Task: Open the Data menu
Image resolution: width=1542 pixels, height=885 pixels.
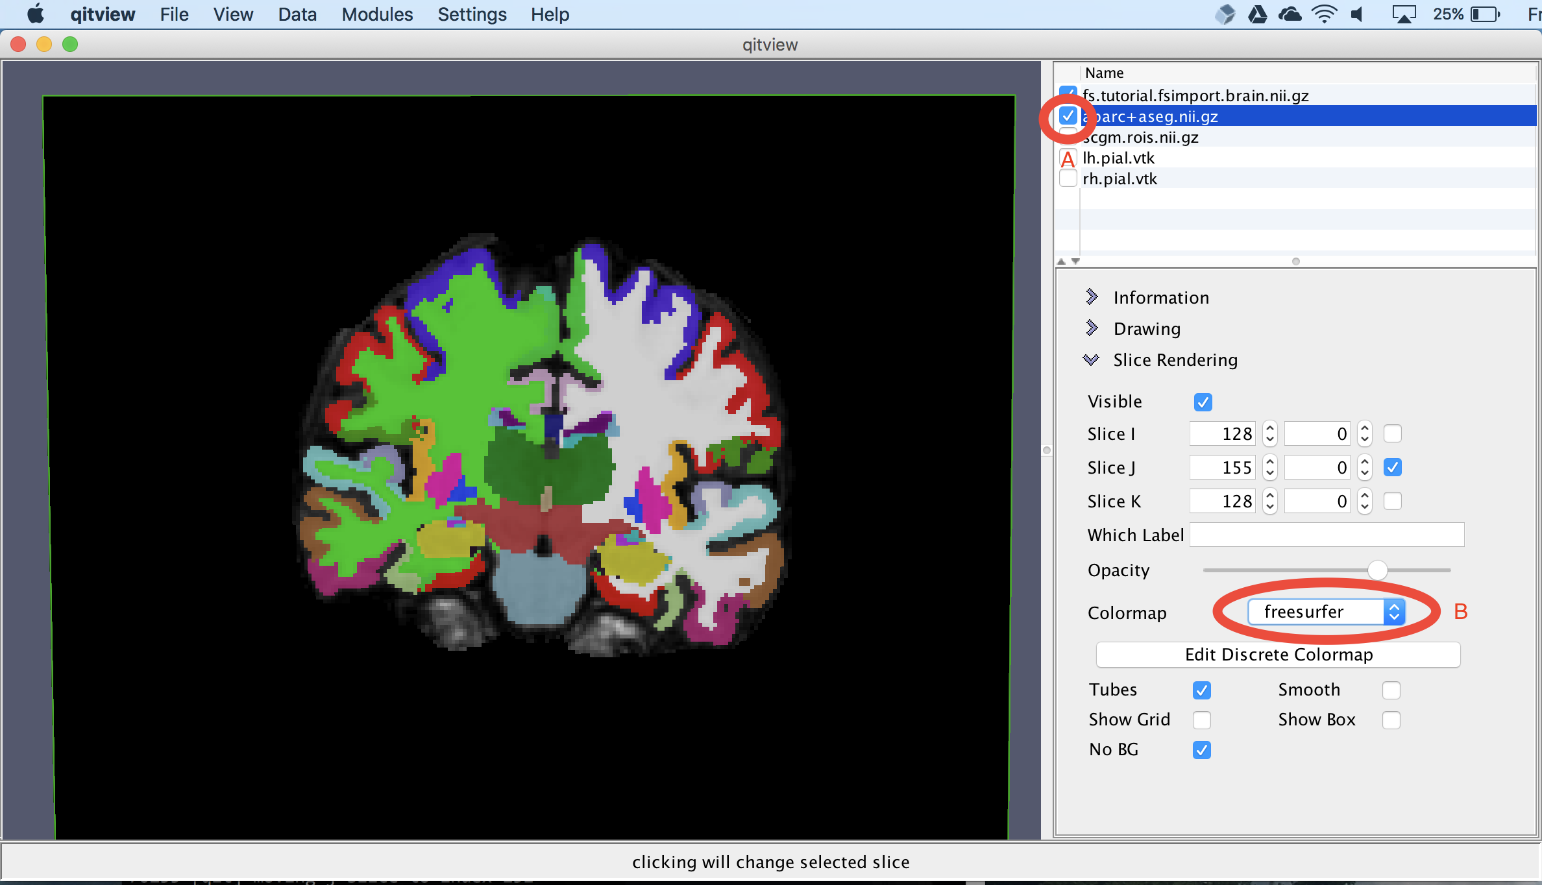Action: click(x=297, y=14)
